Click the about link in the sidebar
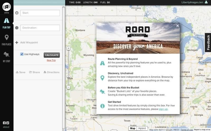 click(x=6, y=127)
